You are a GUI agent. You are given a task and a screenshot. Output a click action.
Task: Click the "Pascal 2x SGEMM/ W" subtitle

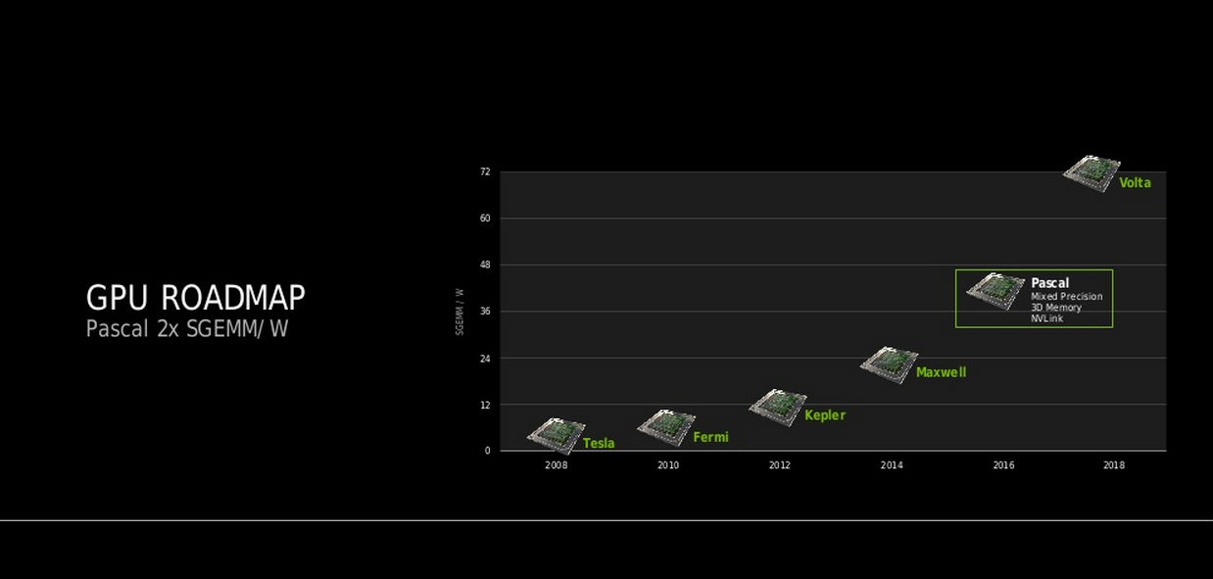[x=187, y=328]
